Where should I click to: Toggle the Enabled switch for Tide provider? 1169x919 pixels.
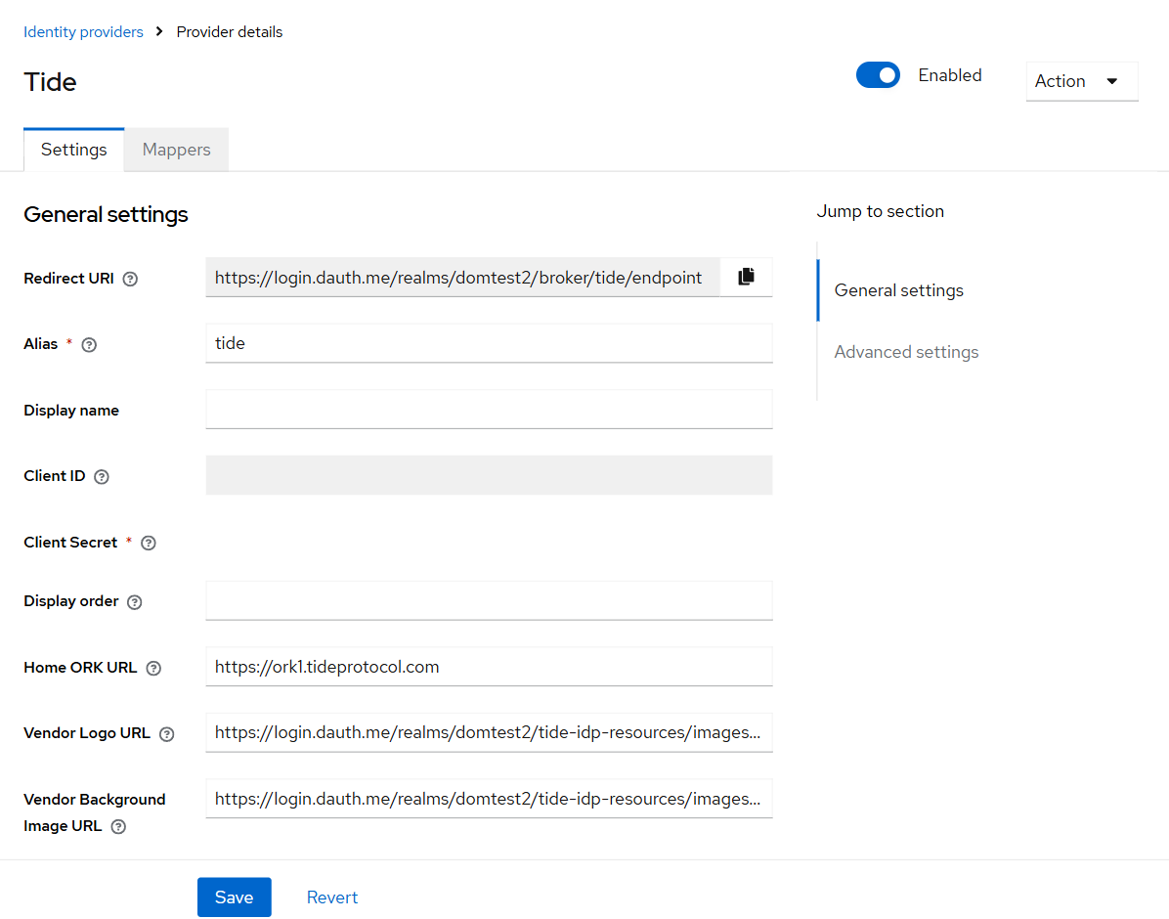pos(879,75)
